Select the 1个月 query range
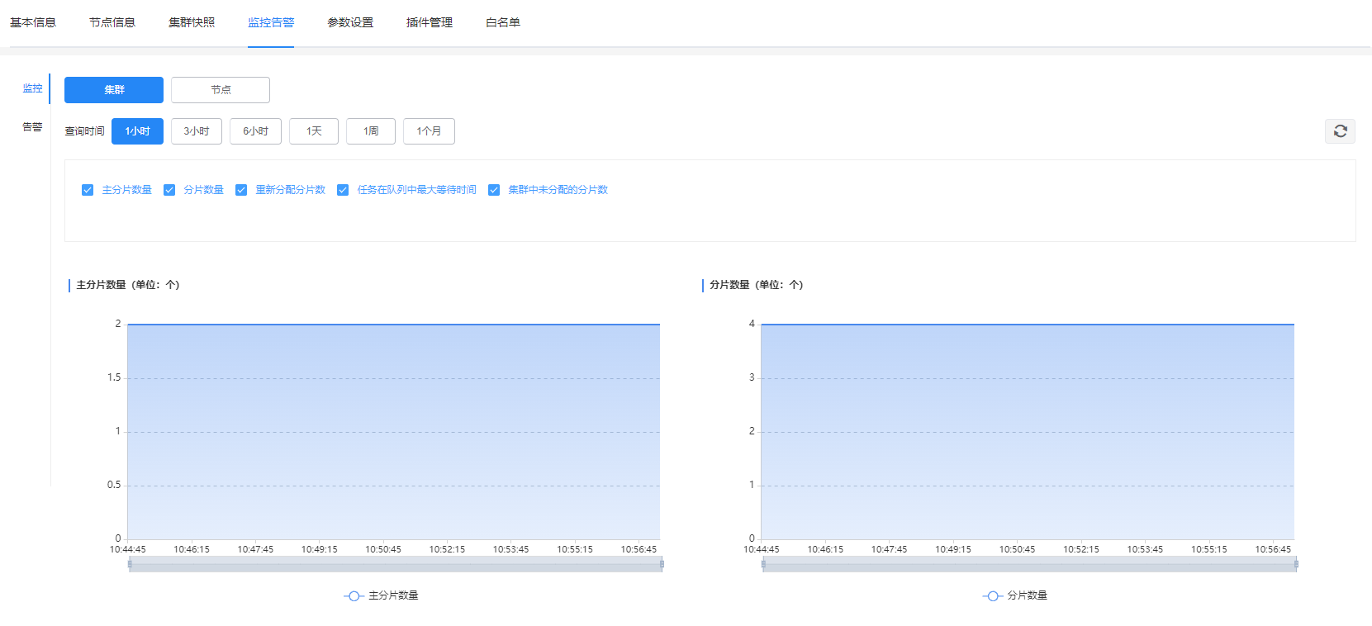Image resolution: width=1372 pixels, height=626 pixels. click(x=429, y=131)
